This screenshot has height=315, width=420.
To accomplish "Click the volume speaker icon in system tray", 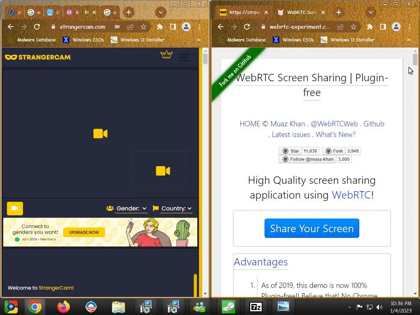I will (379, 307).
